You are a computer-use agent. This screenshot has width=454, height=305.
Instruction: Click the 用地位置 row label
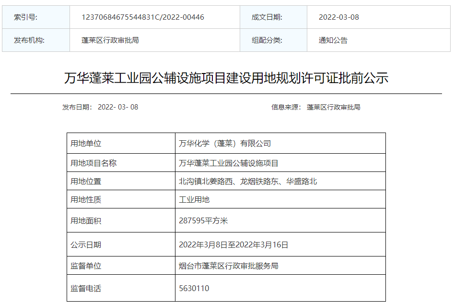(x=86, y=182)
